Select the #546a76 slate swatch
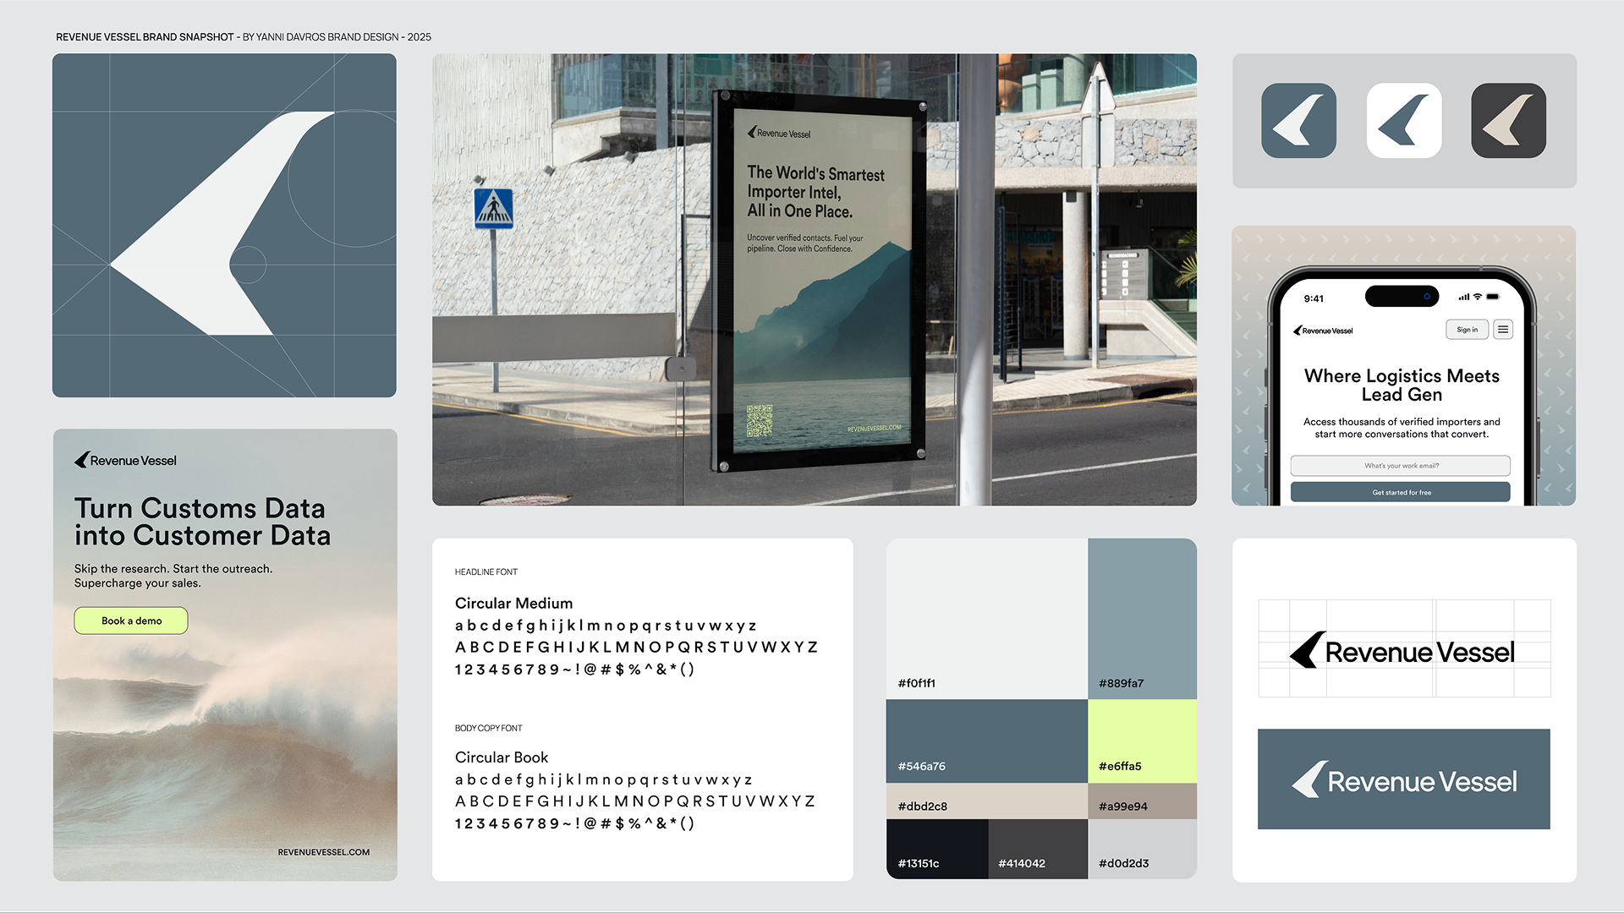Image resolution: width=1624 pixels, height=913 pixels. click(x=986, y=740)
